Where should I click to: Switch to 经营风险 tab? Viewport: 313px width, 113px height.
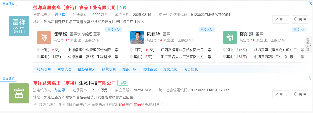pyautogui.click(x=170, y=69)
